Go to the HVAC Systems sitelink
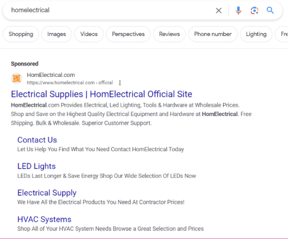Screen dimensions: 288x239 tap(44, 219)
